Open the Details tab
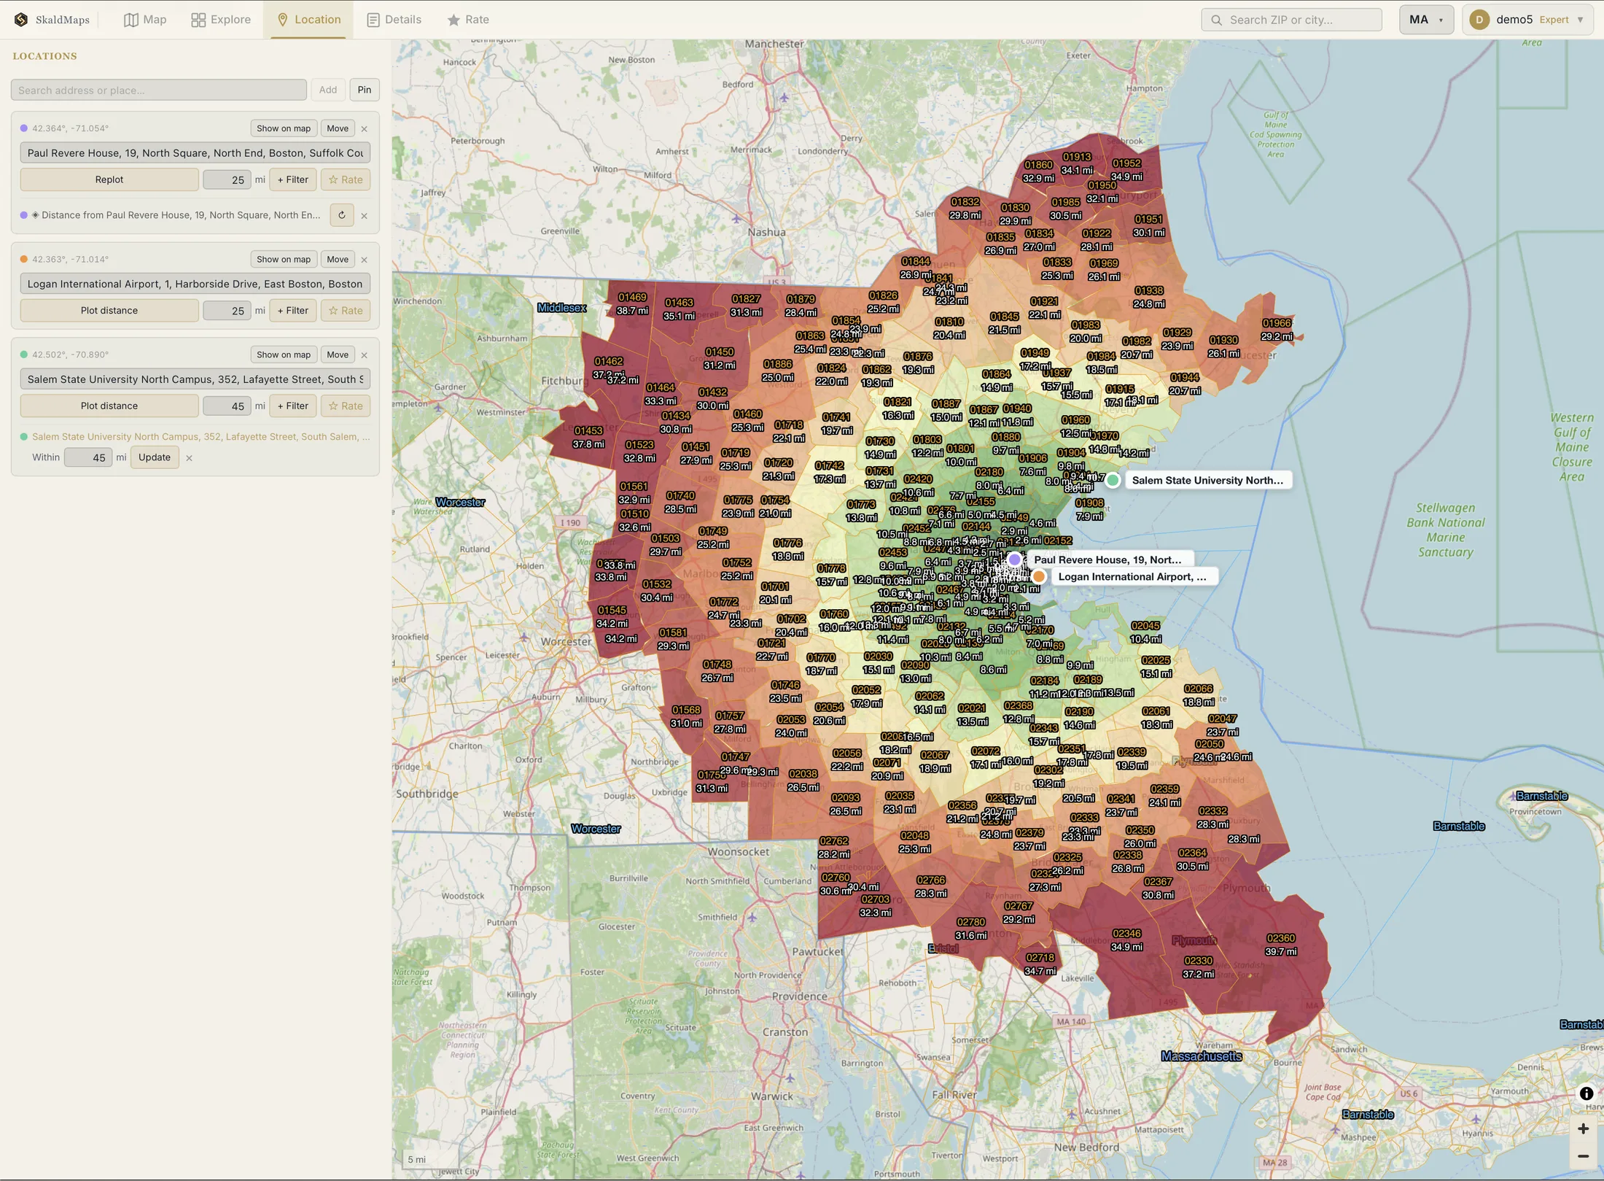The height and width of the screenshot is (1181, 1604). 394,20
